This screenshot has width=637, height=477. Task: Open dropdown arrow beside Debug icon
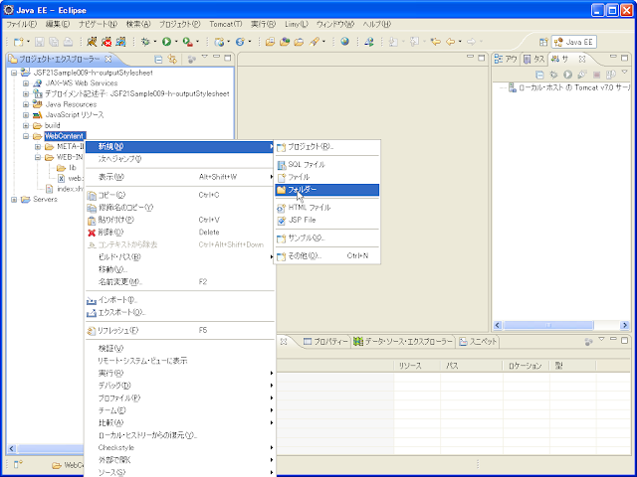pos(155,42)
